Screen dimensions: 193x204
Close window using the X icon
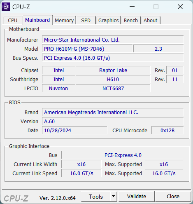tap(180, 7)
